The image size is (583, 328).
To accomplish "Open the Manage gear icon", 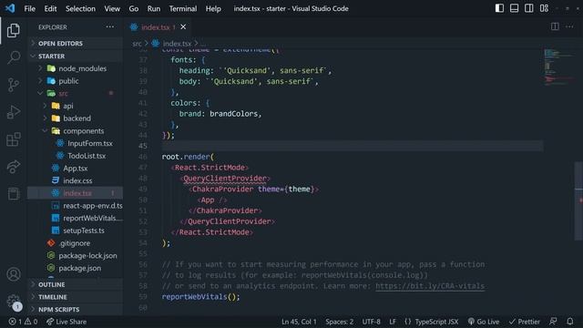I will [x=14, y=301].
